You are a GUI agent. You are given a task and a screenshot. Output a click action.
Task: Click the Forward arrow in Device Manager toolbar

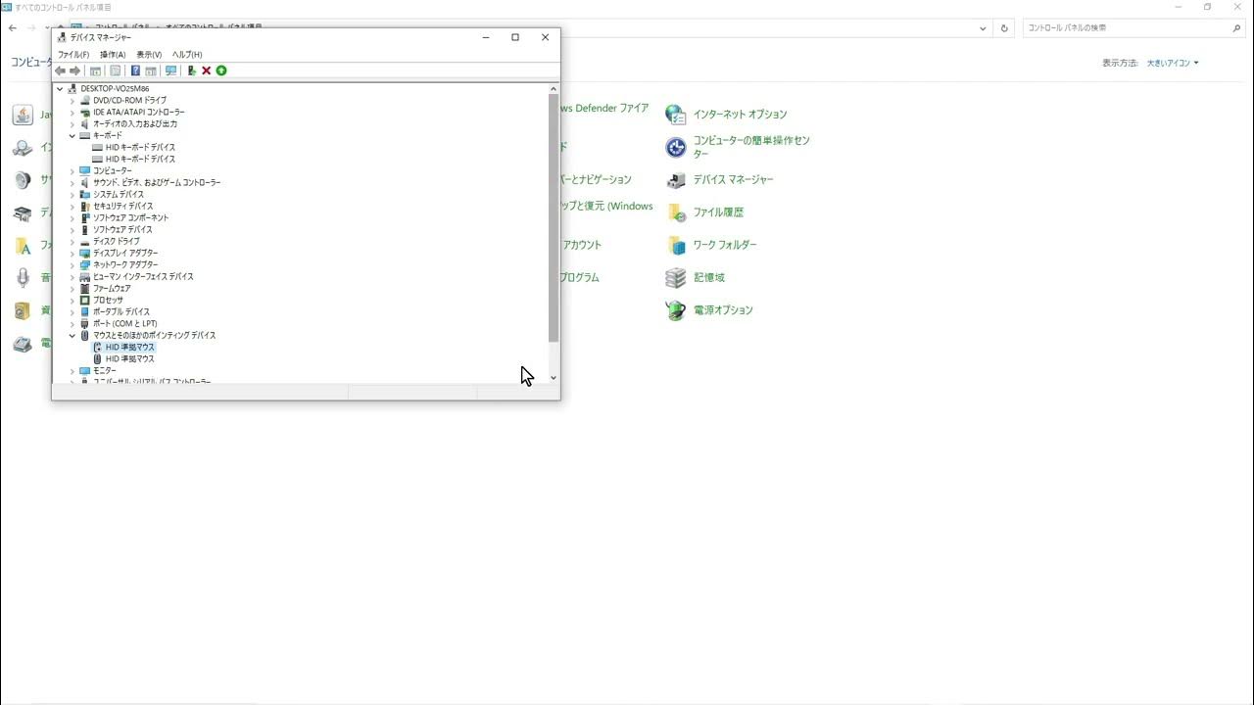tap(74, 70)
